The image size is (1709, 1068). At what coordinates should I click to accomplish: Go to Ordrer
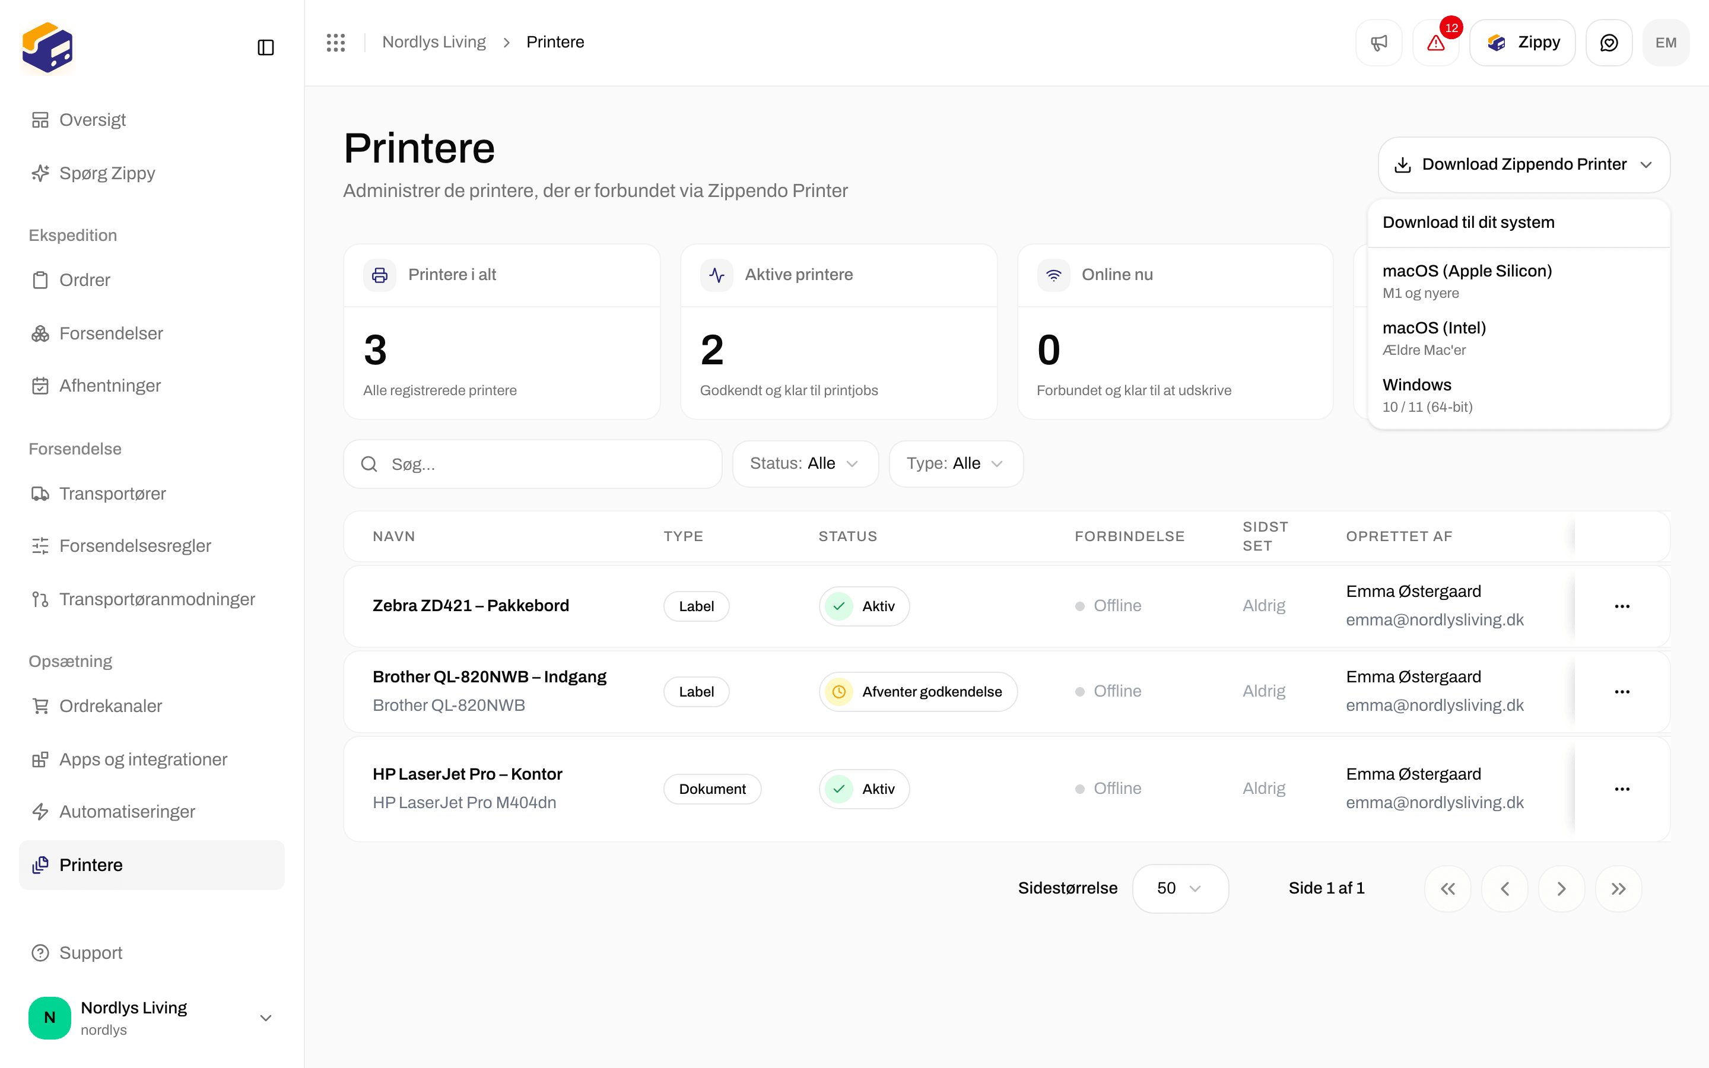click(152, 281)
